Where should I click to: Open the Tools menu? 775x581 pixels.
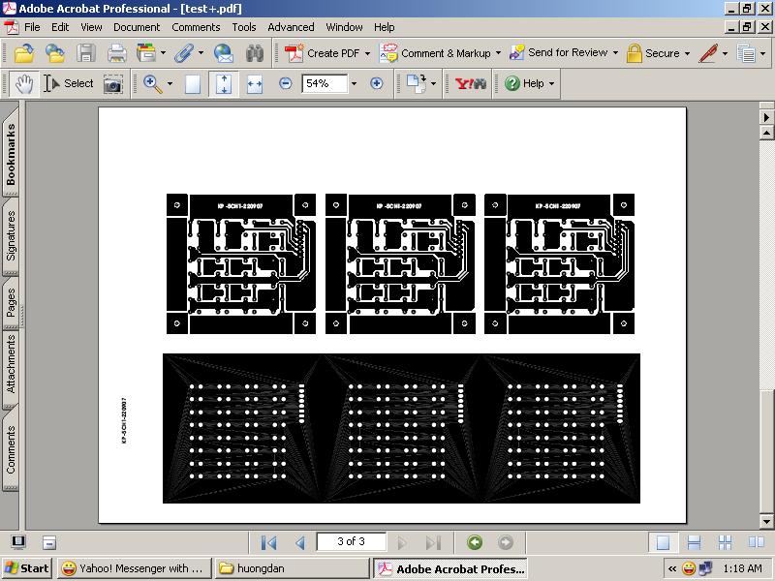pos(244,27)
